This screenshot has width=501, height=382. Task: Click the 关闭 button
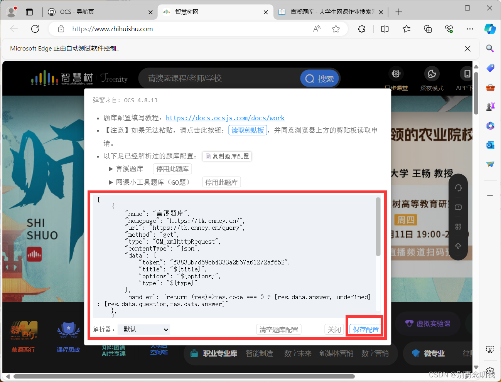[334, 330]
